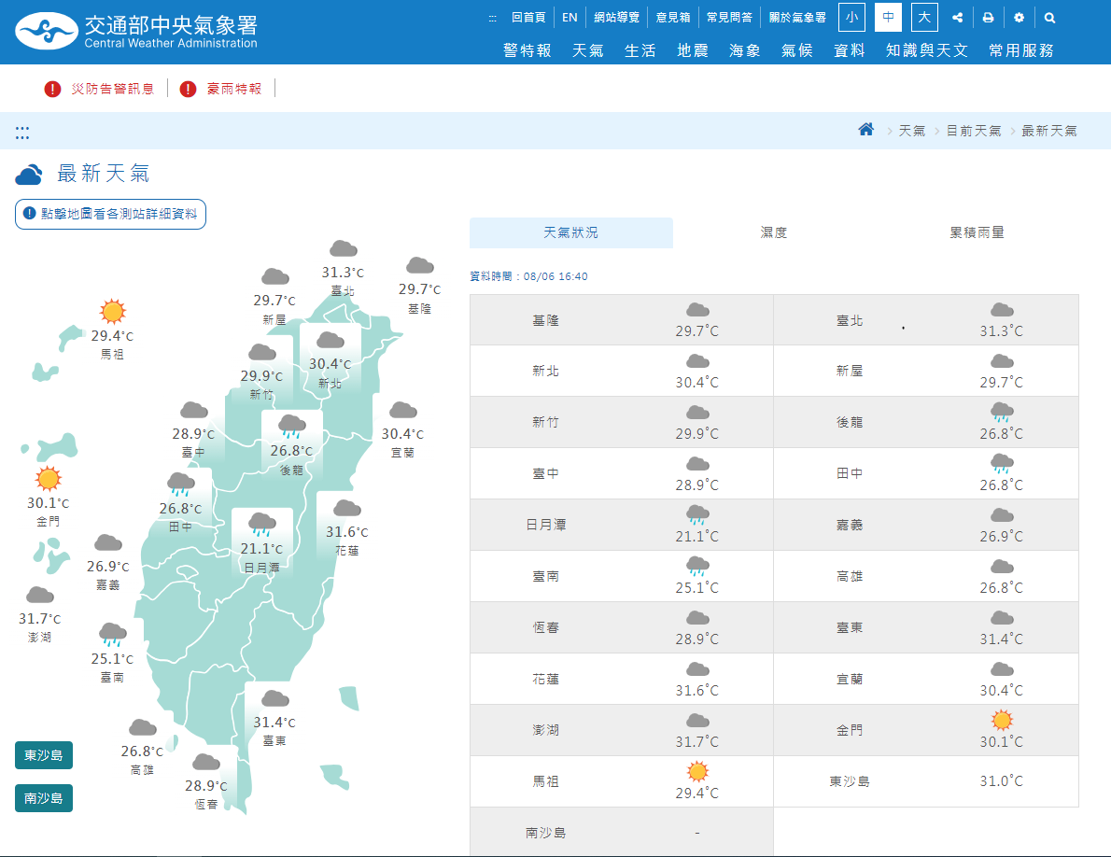1111x857 pixels.
Task: Click the search magnifier icon
Action: (1049, 17)
